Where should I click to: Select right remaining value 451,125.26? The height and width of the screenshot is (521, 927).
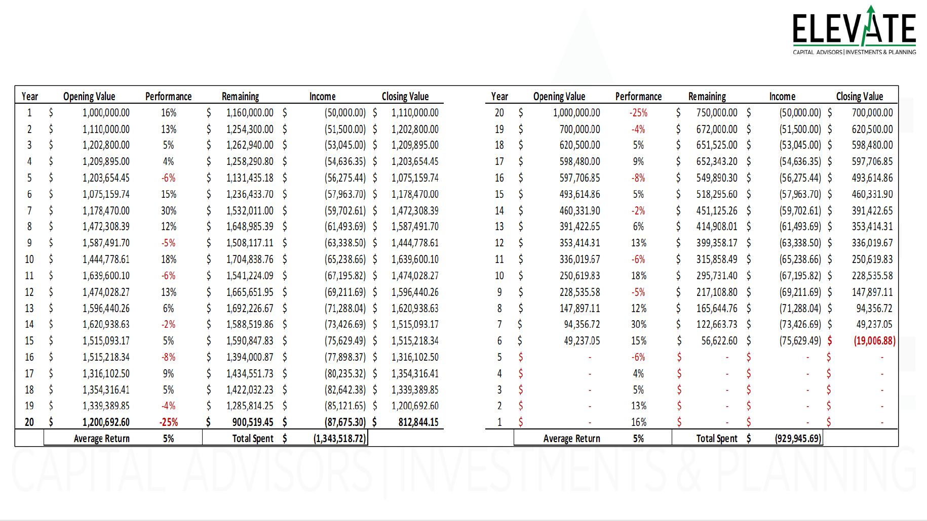click(x=717, y=210)
